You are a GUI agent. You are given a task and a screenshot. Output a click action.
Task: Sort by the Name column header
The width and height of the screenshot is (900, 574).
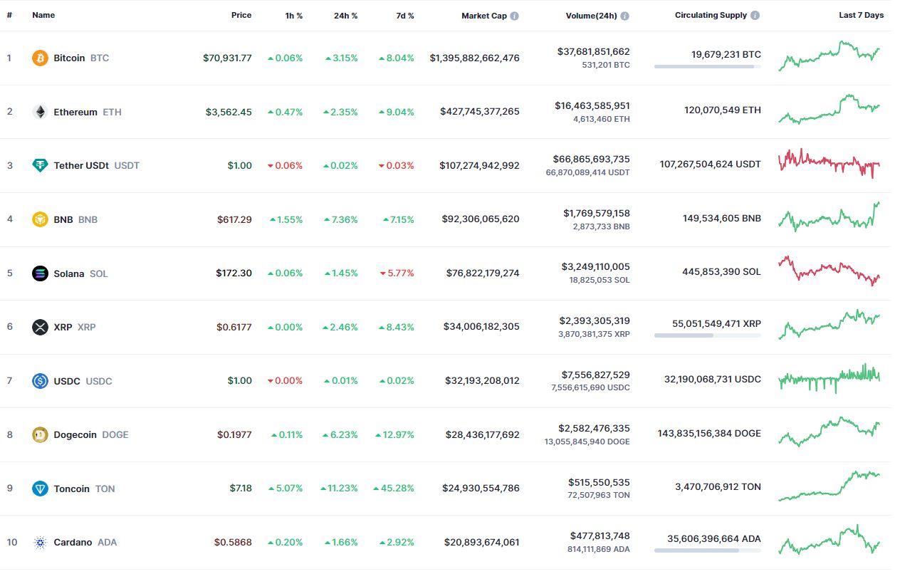pyautogui.click(x=43, y=15)
